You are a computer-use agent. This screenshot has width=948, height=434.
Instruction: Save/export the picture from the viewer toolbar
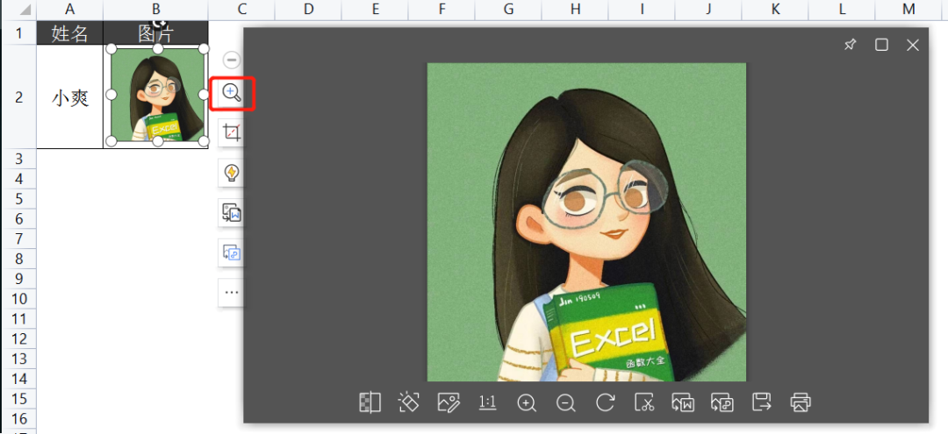click(762, 402)
